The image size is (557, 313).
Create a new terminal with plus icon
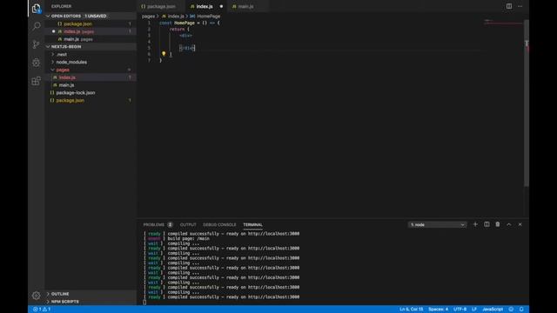pos(475,224)
